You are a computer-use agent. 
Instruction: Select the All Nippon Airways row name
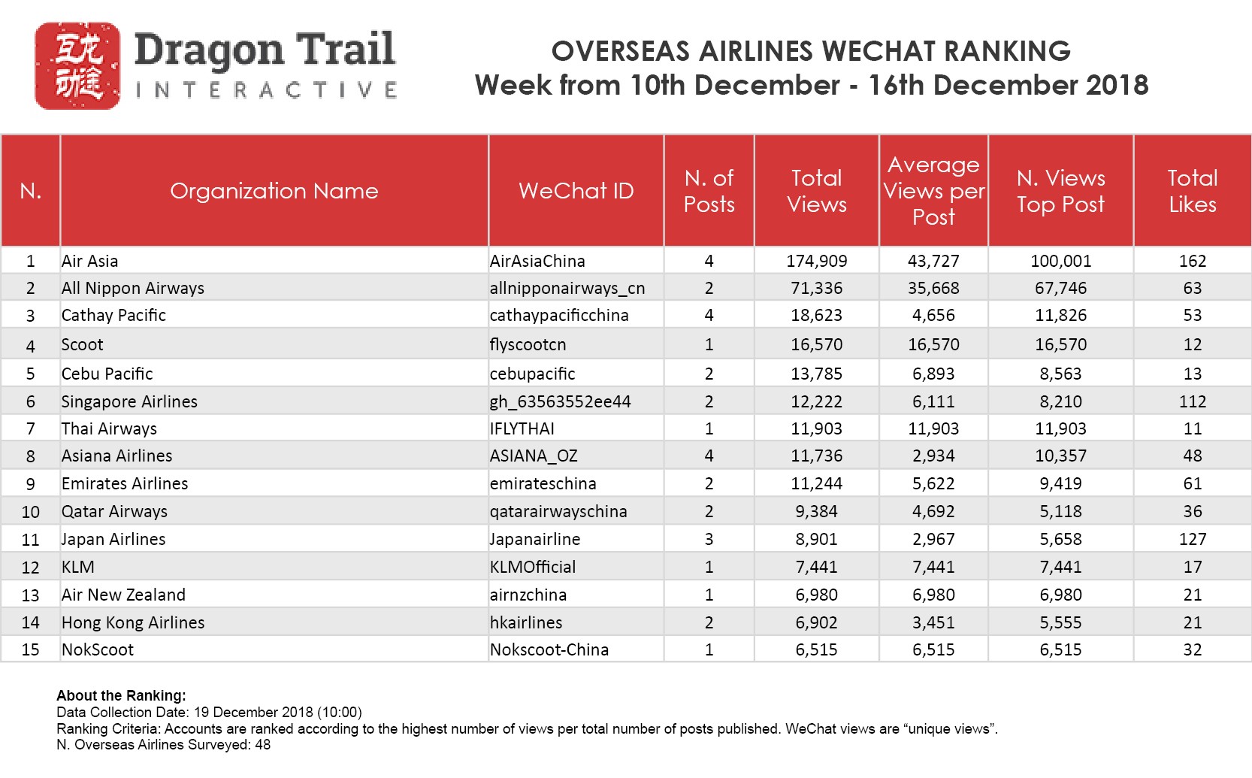pyautogui.click(x=133, y=288)
